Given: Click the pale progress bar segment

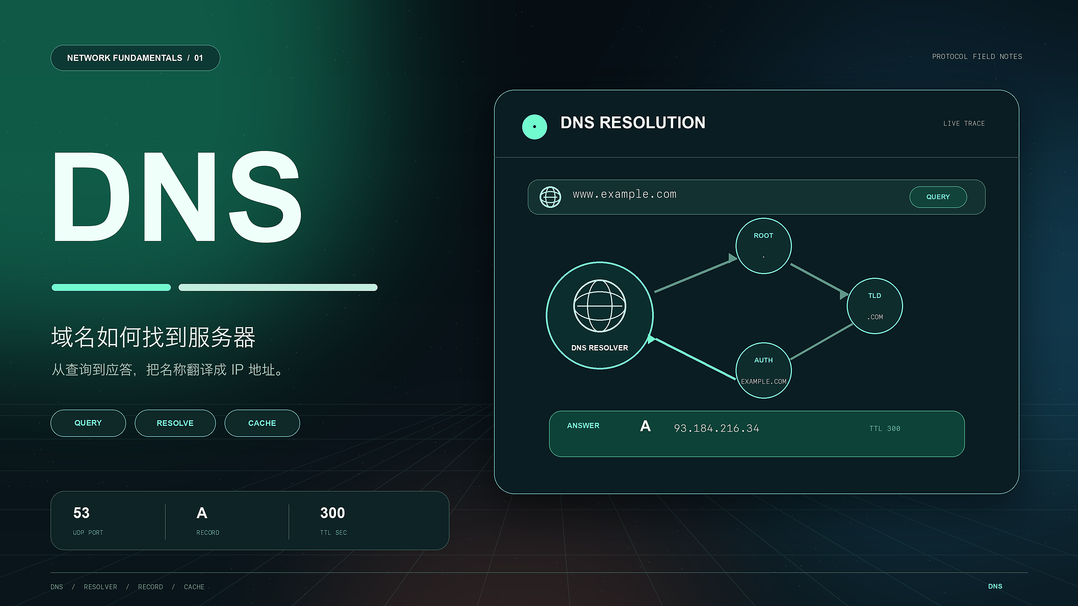Looking at the screenshot, I should [278, 287].
